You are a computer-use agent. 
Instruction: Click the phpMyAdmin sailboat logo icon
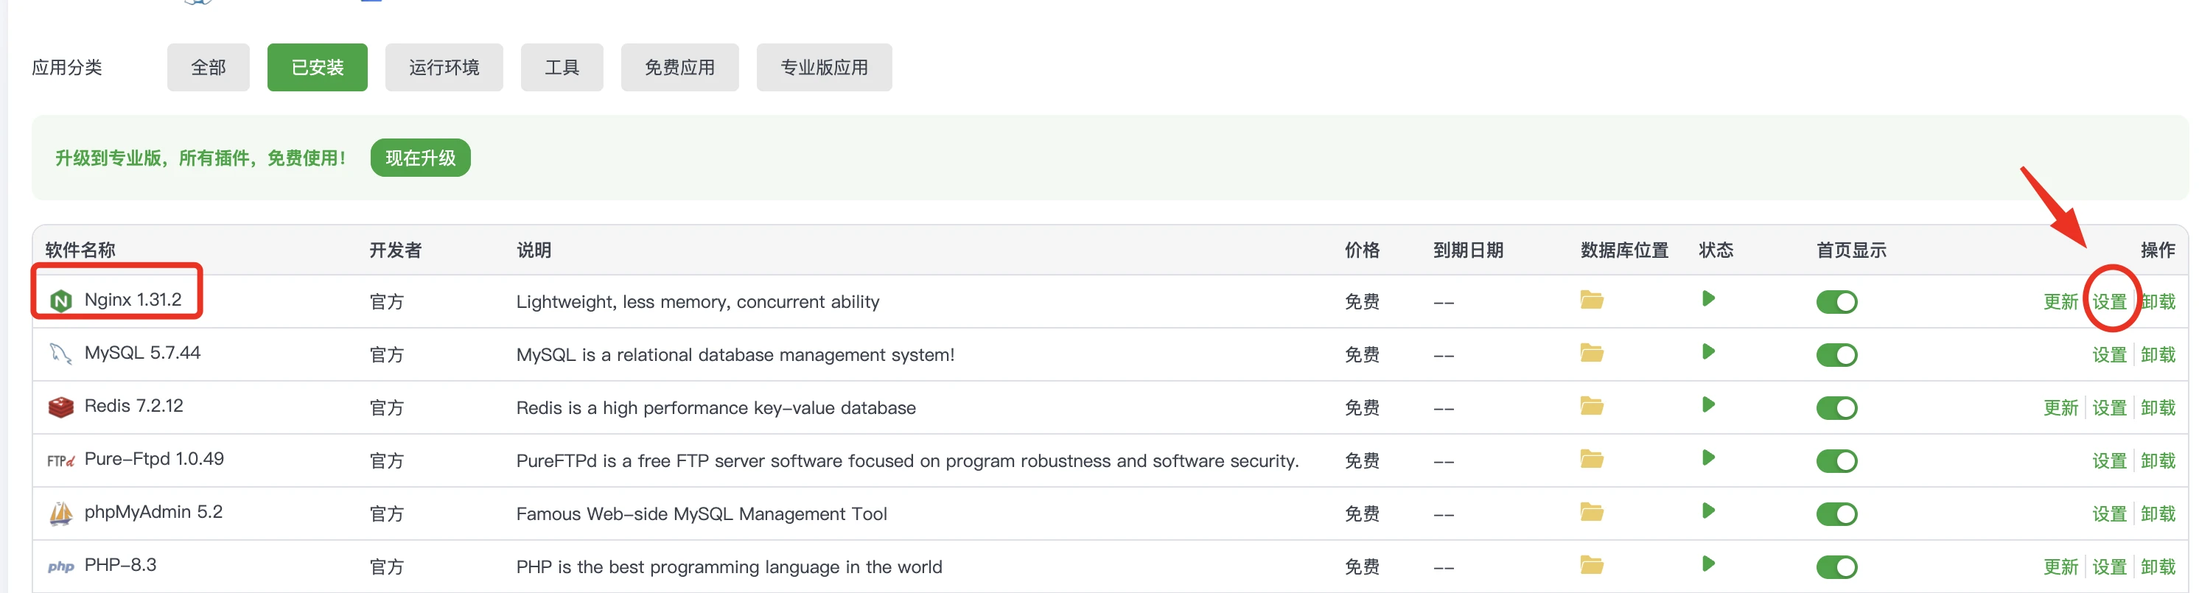pyautogui.click(x=60, y=513)
